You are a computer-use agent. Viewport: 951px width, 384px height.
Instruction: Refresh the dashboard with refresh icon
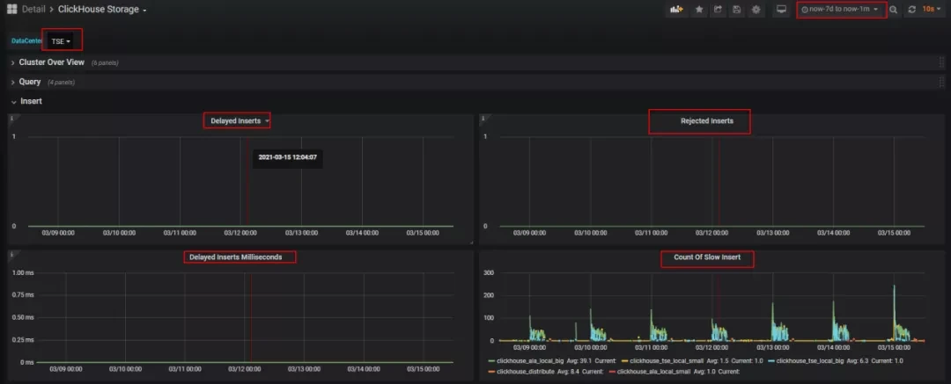coord(911,10)
